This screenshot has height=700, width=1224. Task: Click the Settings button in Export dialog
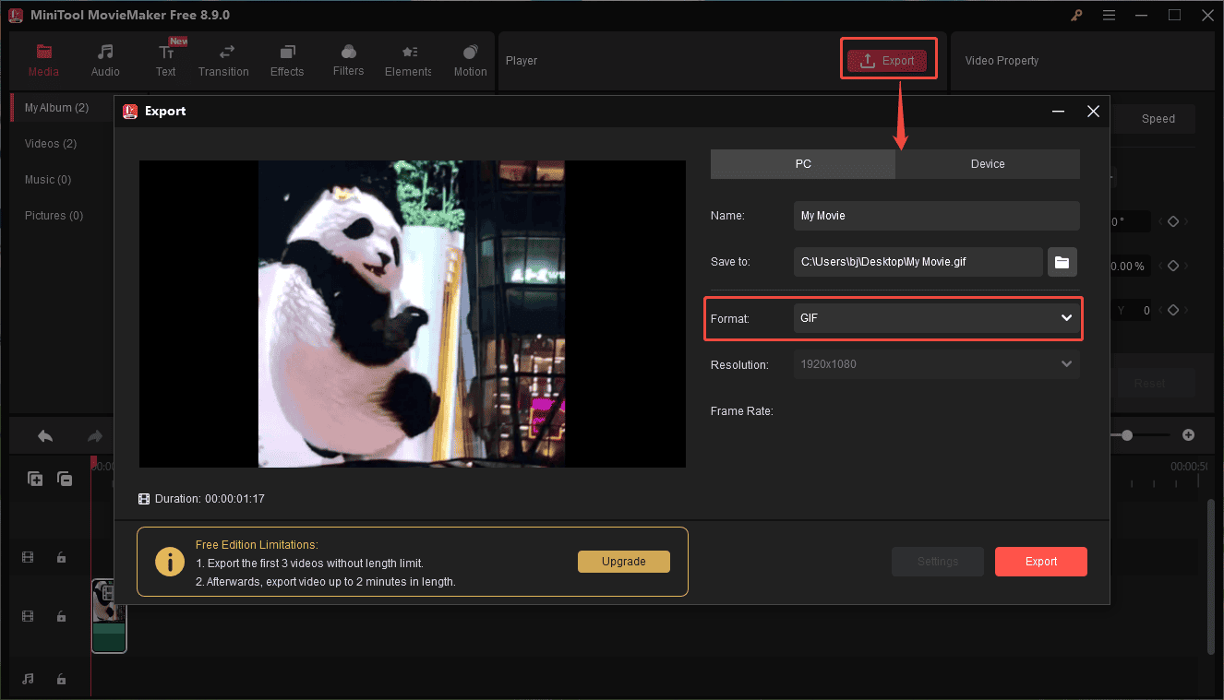pos(938,562)
